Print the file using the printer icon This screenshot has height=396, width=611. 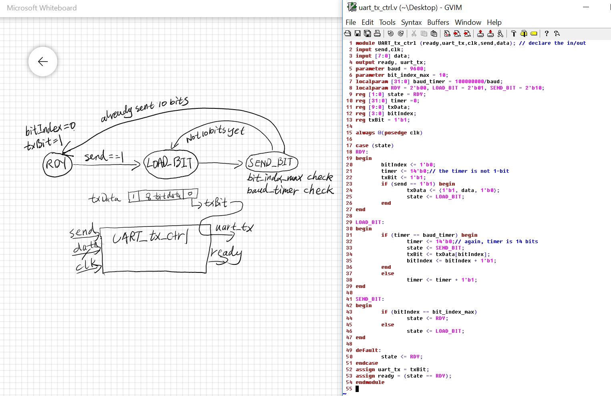coord(377,34)
